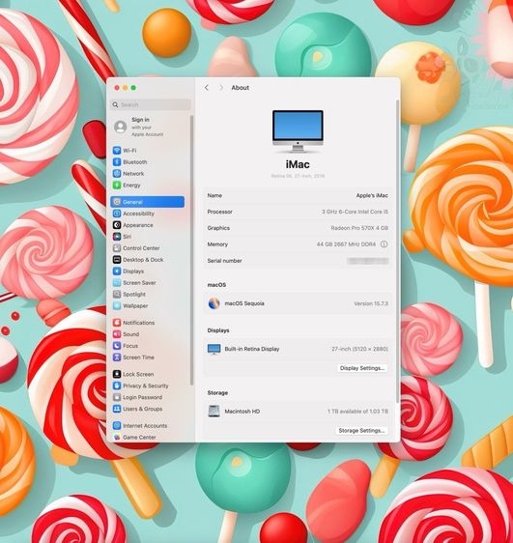Viewport: 513px width, 543px height.
Task: Go back with the left chevron
Action: coord(207,88)
